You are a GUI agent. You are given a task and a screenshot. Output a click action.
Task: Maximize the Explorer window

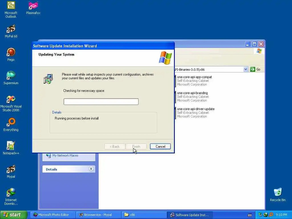click(x=254, y=44)
